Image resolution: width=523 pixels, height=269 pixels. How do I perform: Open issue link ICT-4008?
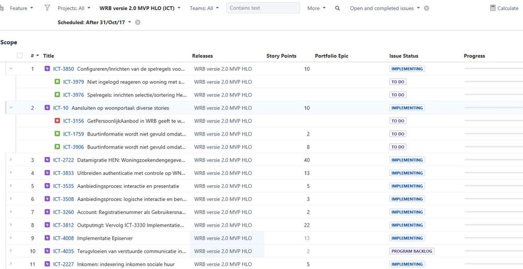point(63,238)
